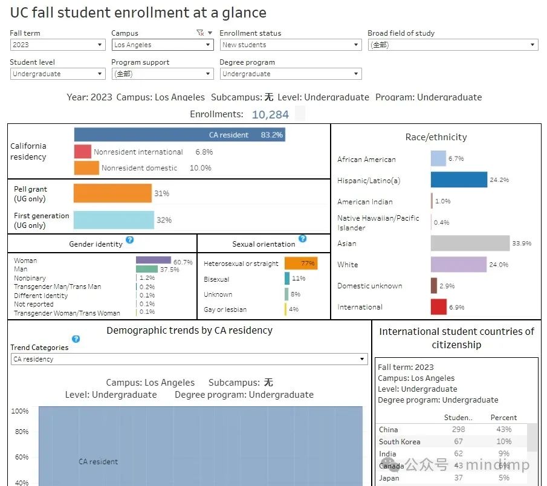The width and height of the screenshot is (547, 486).
Task: Select the Man 37.5% bar
Action: pyautogui.click(x=147, y=269)
